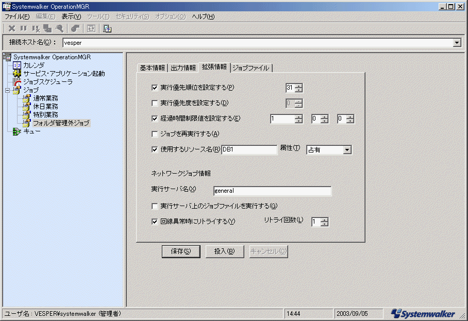Decrease 実行優先順位 value with down arrow
Screen dimensions: 468x321
coord(298,90)
